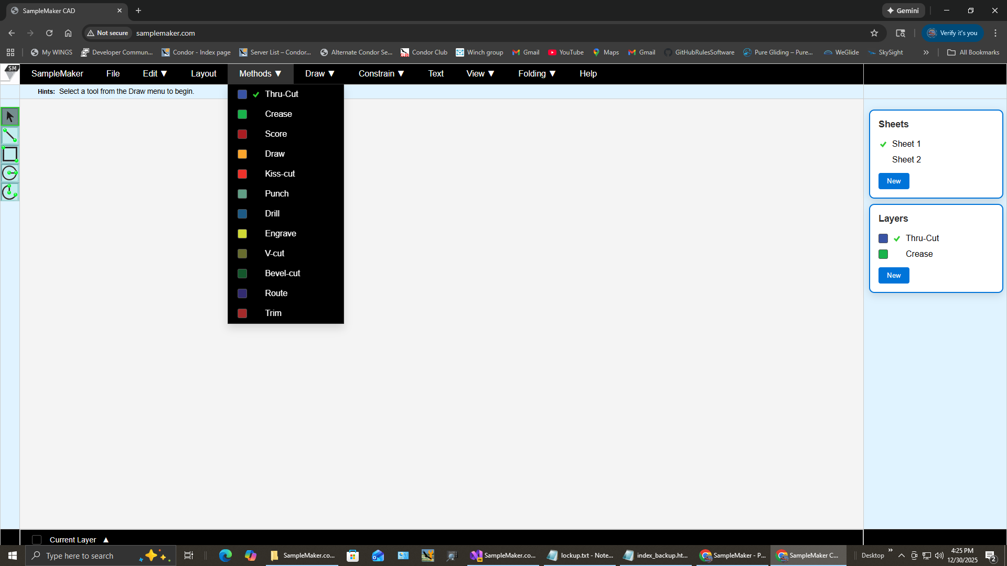The height and width of the screenshot is (566, 1007).
Task: Click the green Crease swatch in the Layers panel
Action: point(883,254)
